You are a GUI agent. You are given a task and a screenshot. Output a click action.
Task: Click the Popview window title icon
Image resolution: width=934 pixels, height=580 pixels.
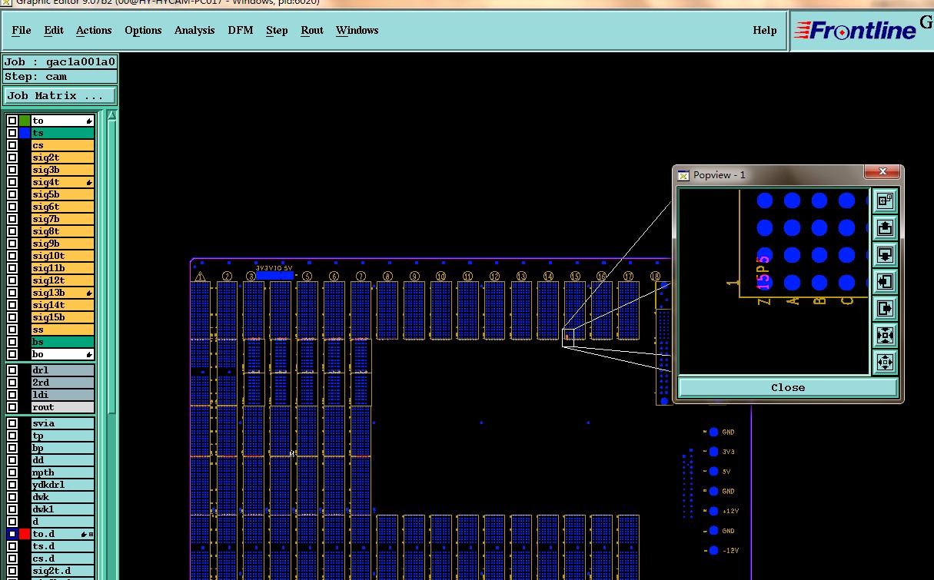(x=683, y=175)
